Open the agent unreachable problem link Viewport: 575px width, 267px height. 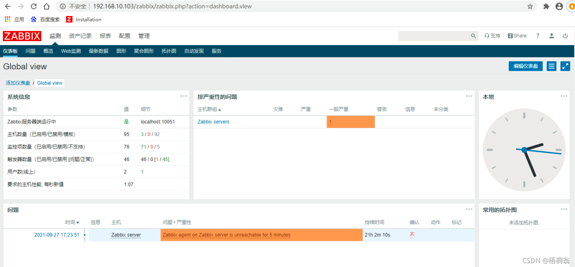(x=226, y=235)
